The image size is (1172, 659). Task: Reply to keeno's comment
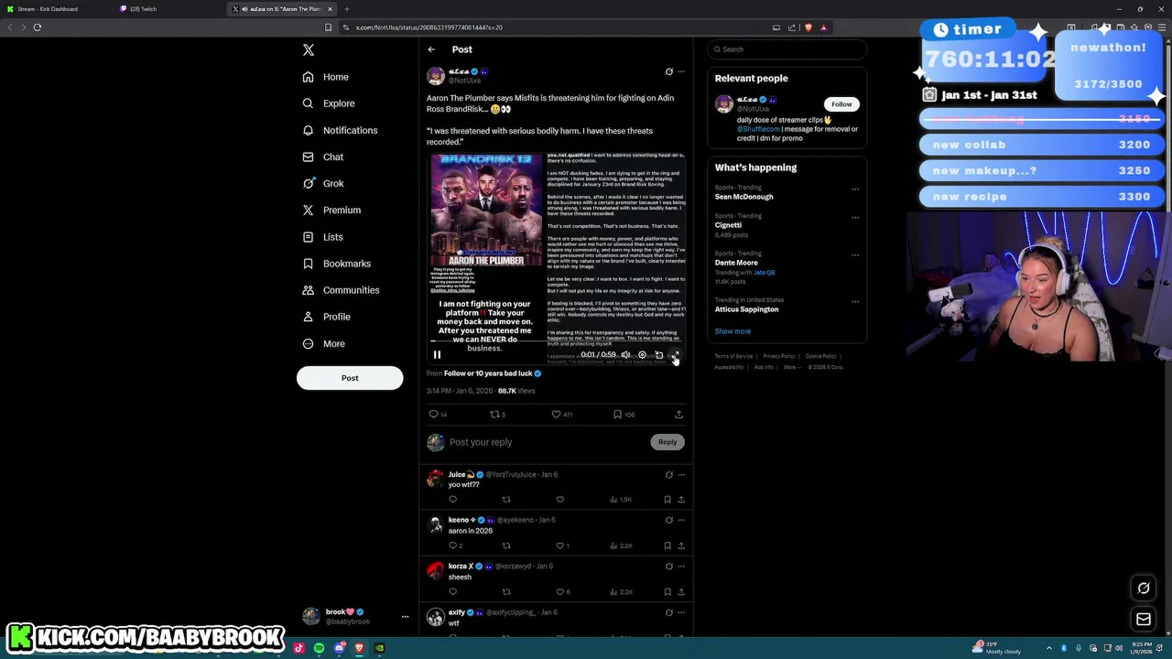pyautogui.click(x=452, y=546)
